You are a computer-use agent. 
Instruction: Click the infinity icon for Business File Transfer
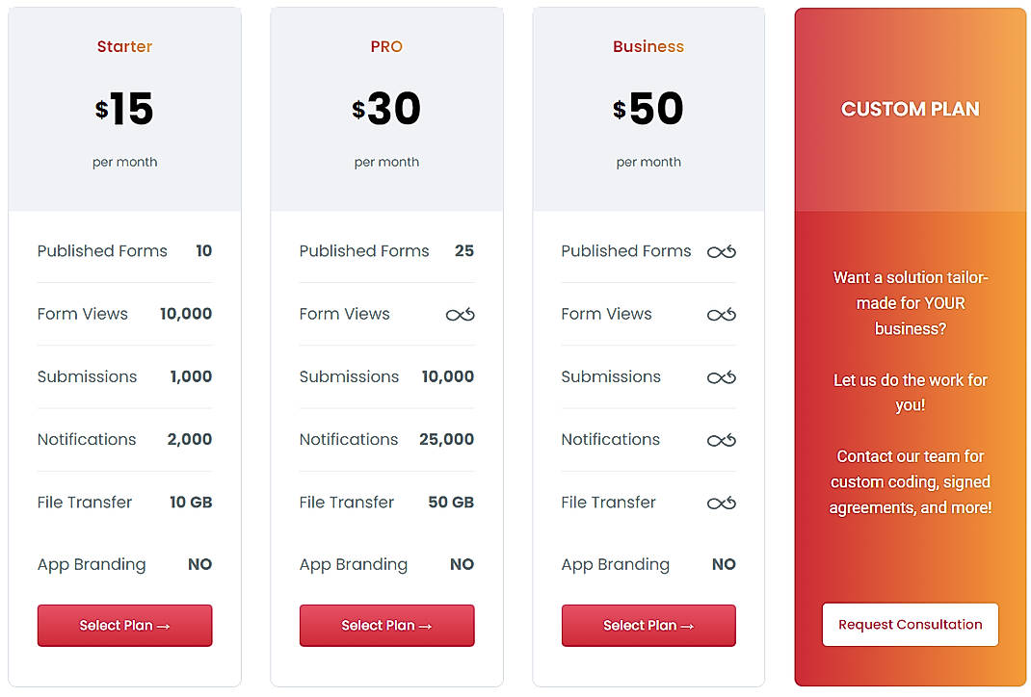(722, 502)
